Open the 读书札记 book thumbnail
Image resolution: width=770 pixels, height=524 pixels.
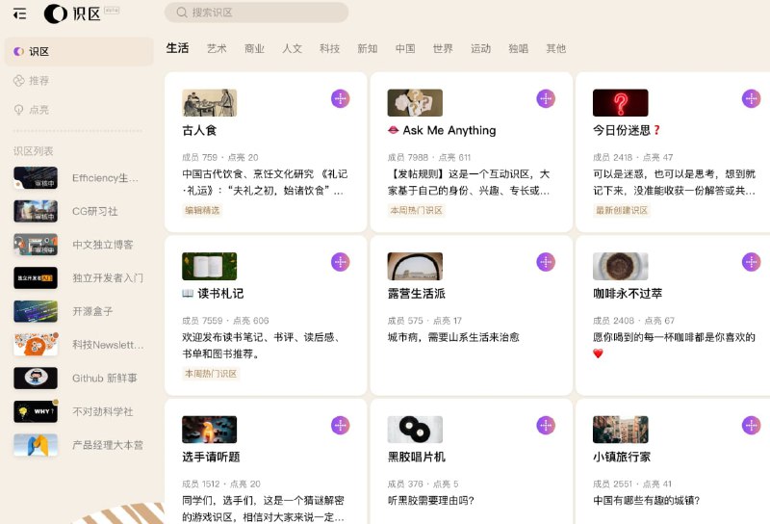tap(209, 266)
